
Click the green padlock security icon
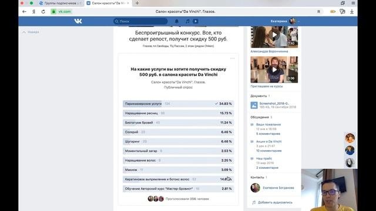53,12
